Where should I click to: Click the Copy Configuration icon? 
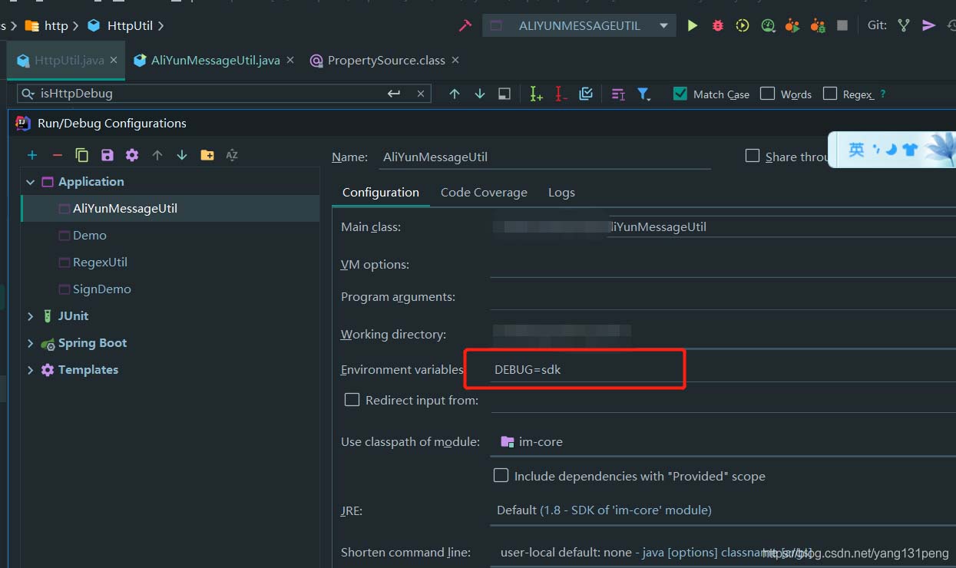pos(82,155)
